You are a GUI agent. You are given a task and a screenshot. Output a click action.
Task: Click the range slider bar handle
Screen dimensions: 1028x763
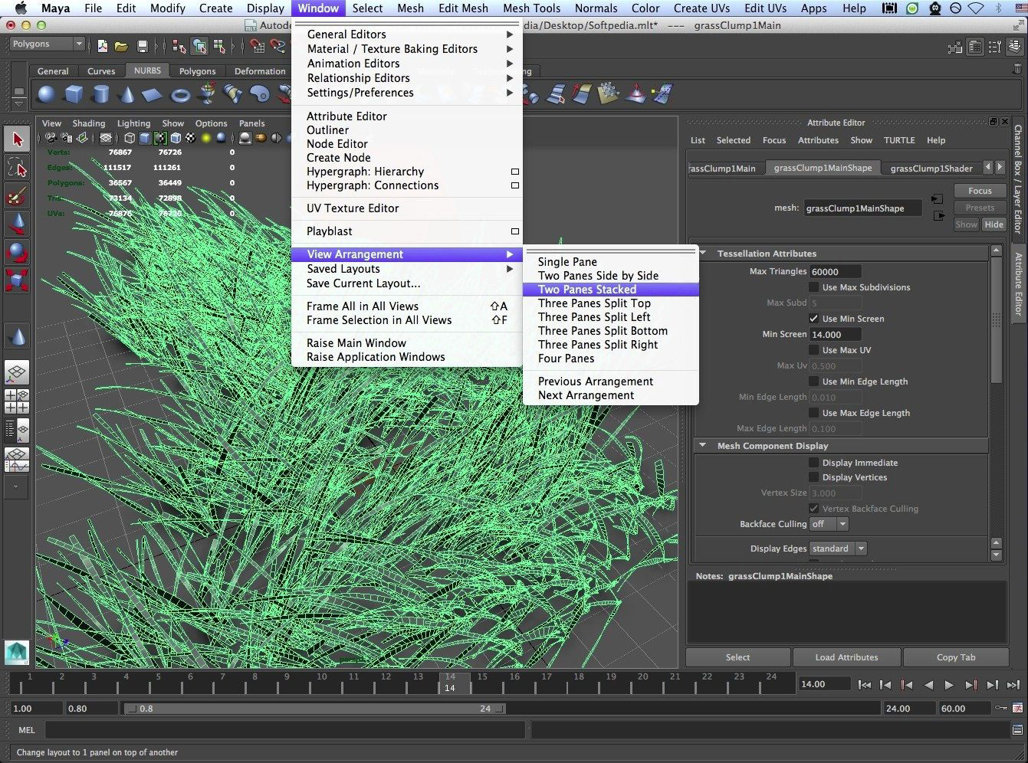314,709
